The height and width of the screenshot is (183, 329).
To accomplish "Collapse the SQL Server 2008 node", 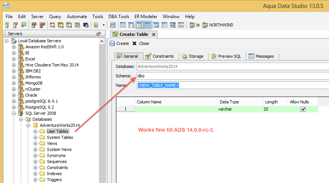I will tap(14, 114).
